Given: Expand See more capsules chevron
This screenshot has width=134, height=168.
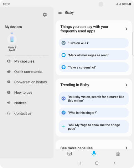Looking at the screenshot, I should [x=126, y=148].
